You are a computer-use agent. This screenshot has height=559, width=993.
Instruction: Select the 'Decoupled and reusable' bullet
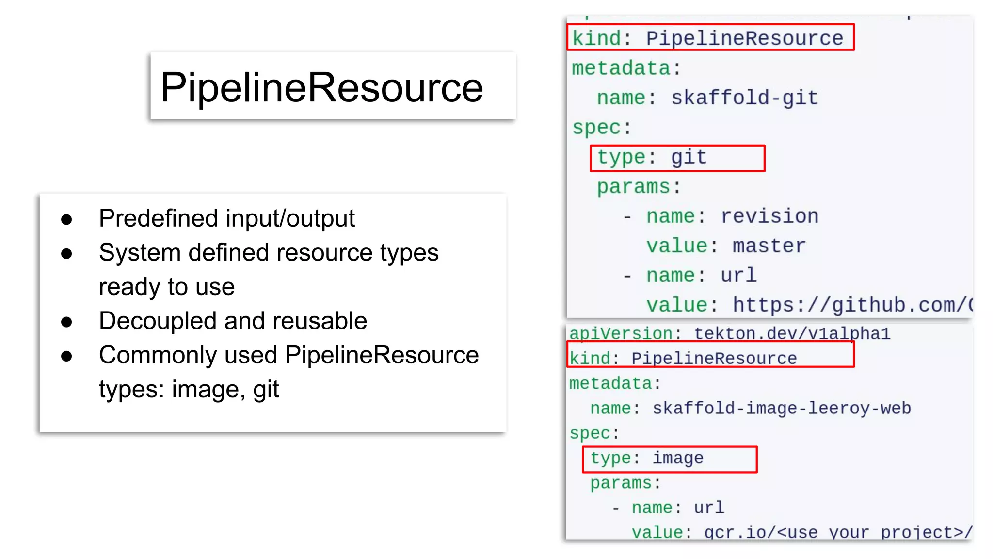pyautogui.click(x=233, y=321)
